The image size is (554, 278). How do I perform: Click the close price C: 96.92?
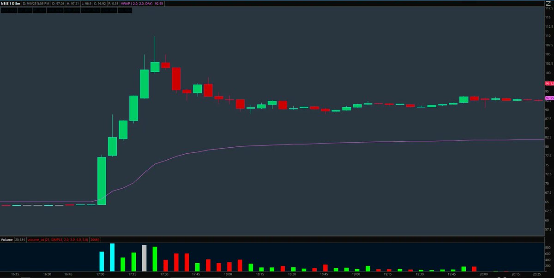[100, 4]
